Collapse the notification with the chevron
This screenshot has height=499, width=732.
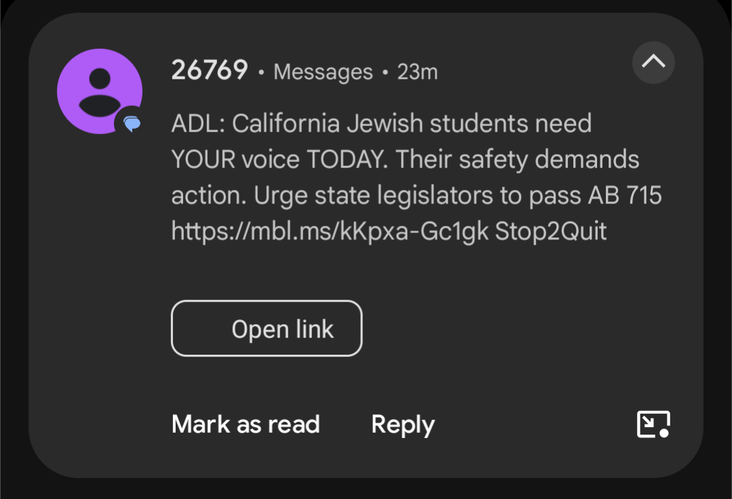pos(653,62)
